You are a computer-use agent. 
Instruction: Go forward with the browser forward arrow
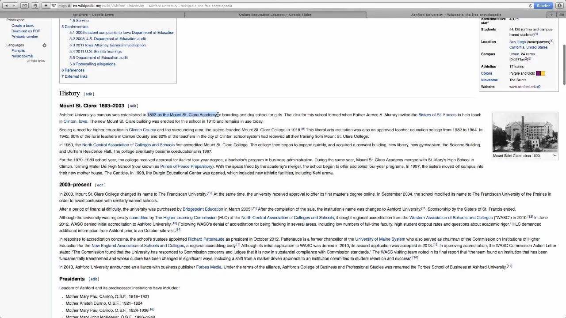(14, 6)
